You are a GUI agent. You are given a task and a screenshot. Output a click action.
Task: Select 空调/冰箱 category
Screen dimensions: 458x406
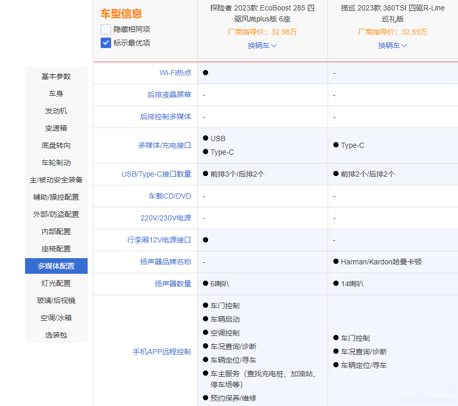56,317
